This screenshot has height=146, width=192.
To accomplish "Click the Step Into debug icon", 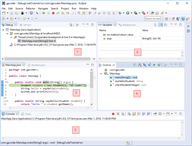I will coord(63,13).
